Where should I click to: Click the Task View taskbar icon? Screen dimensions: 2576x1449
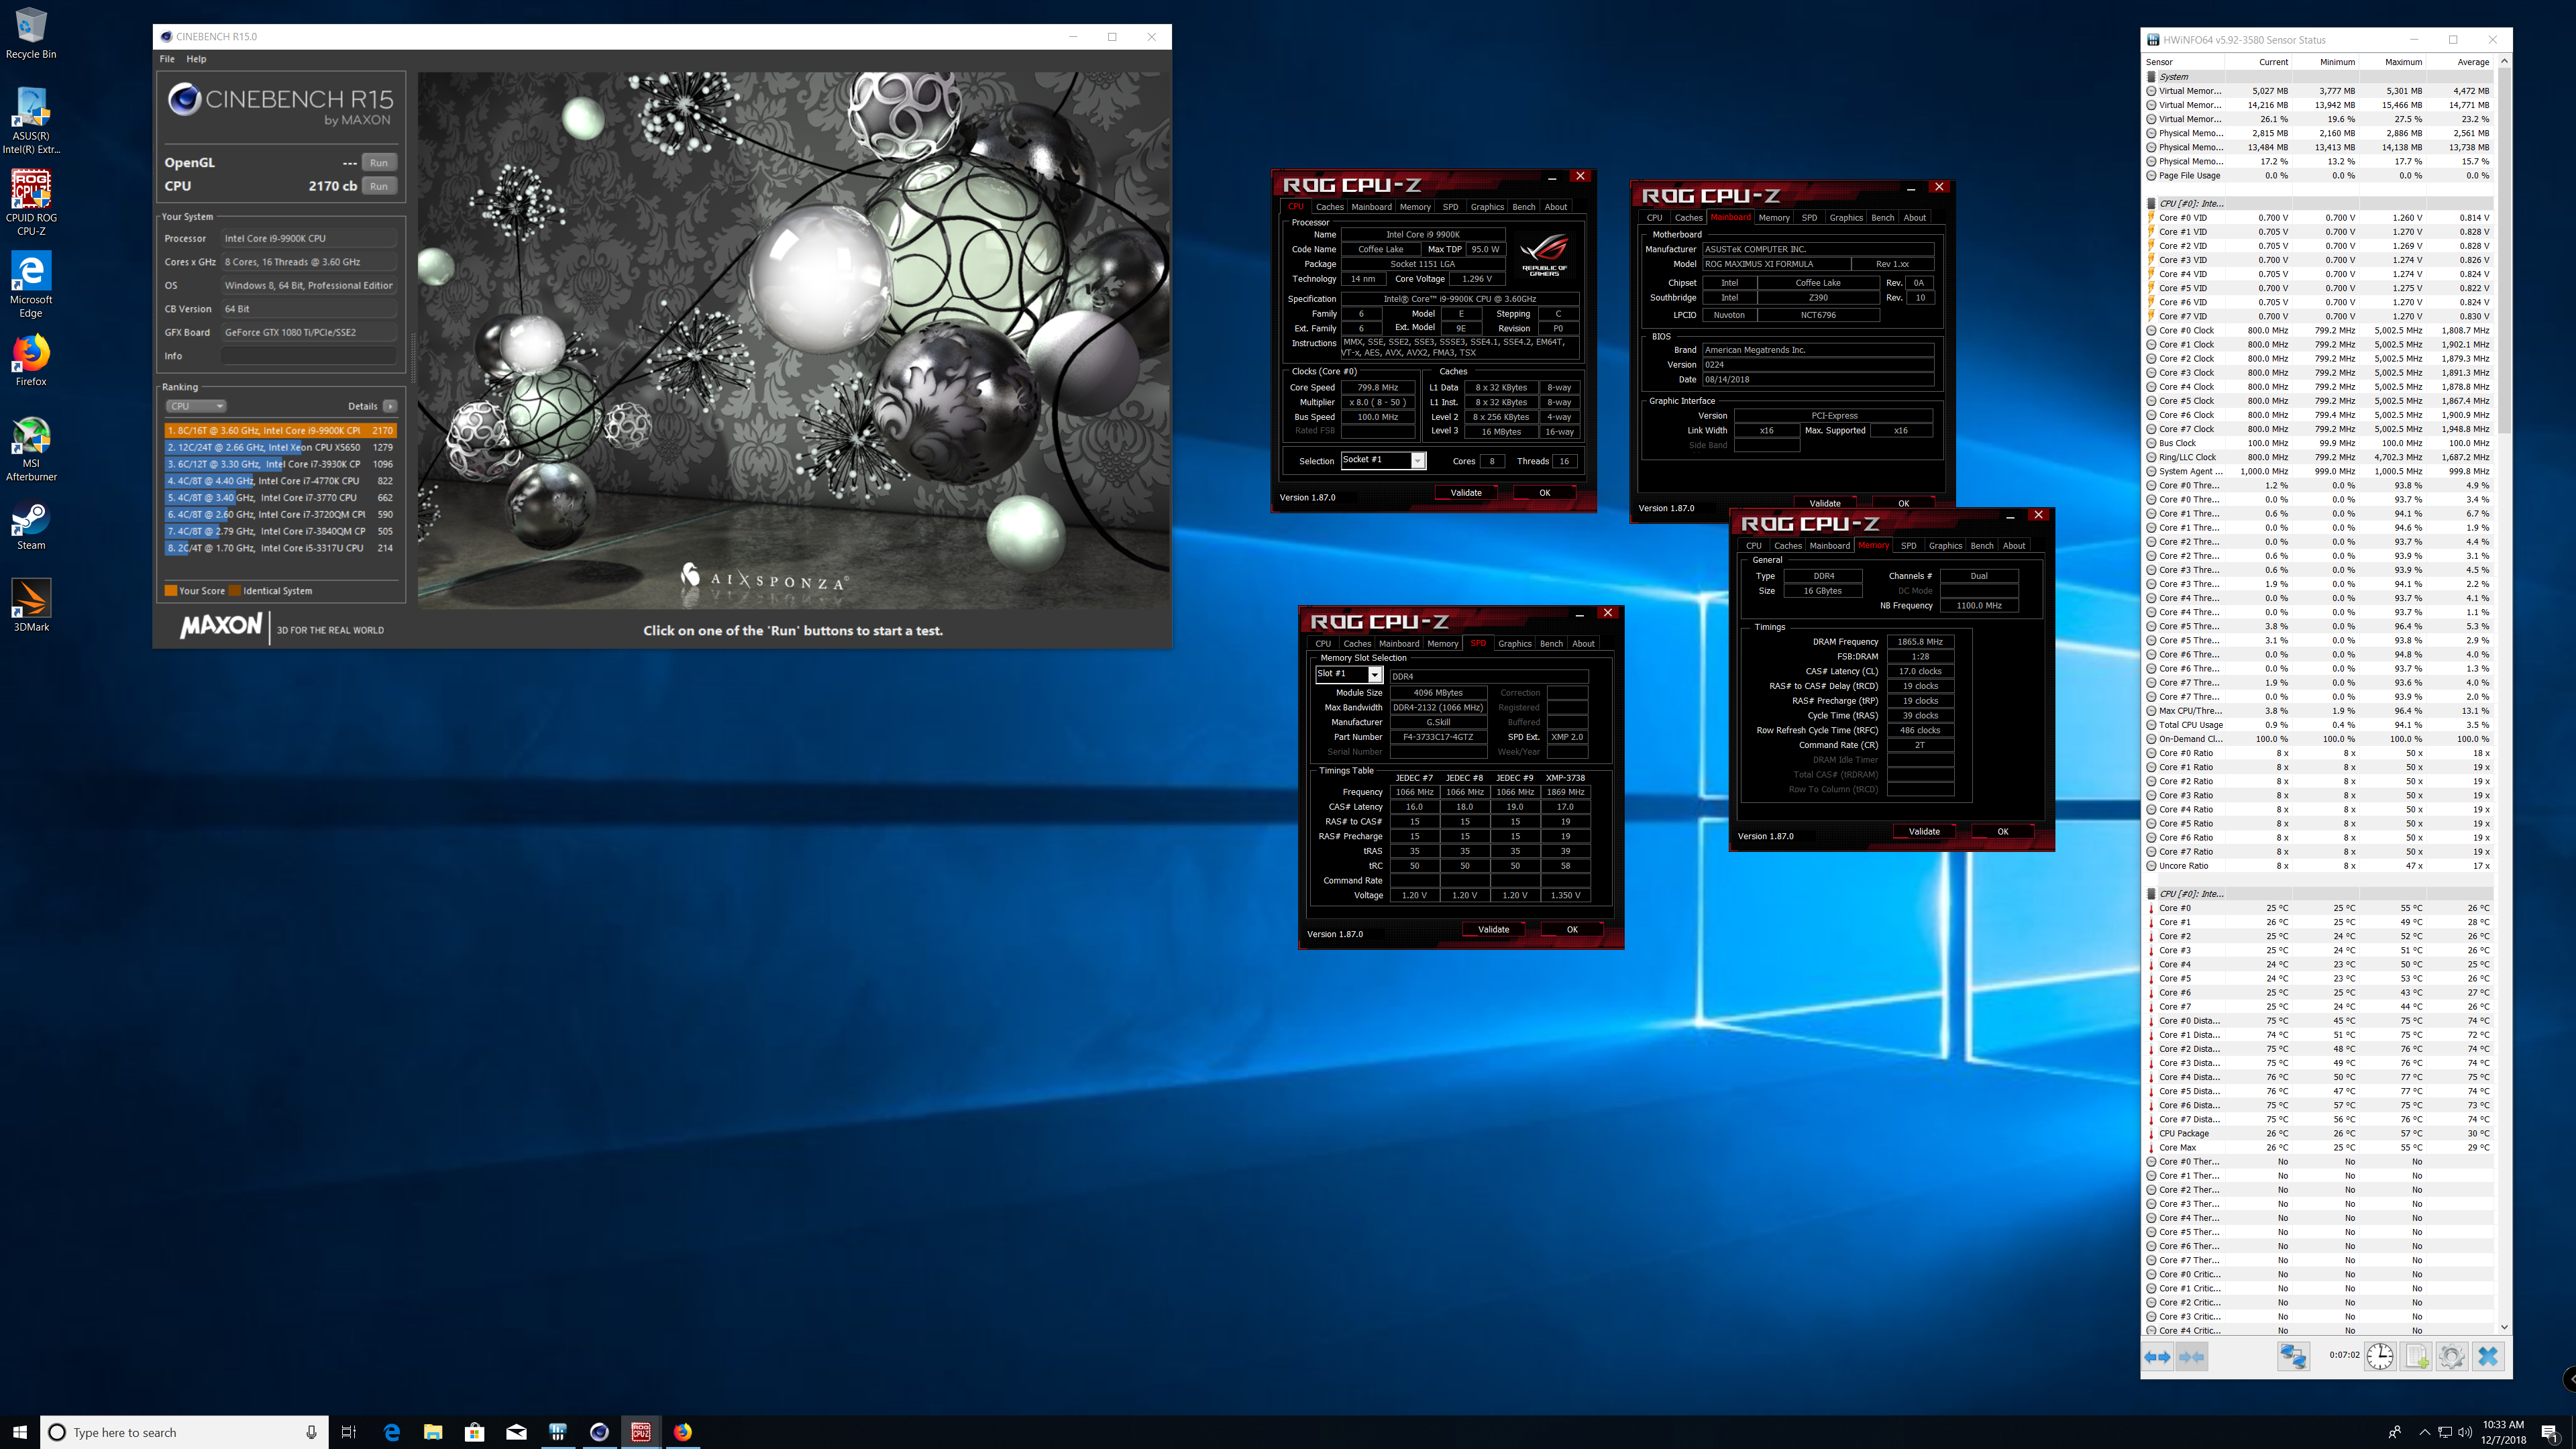pyautogui.click(x=348, y=1432)
